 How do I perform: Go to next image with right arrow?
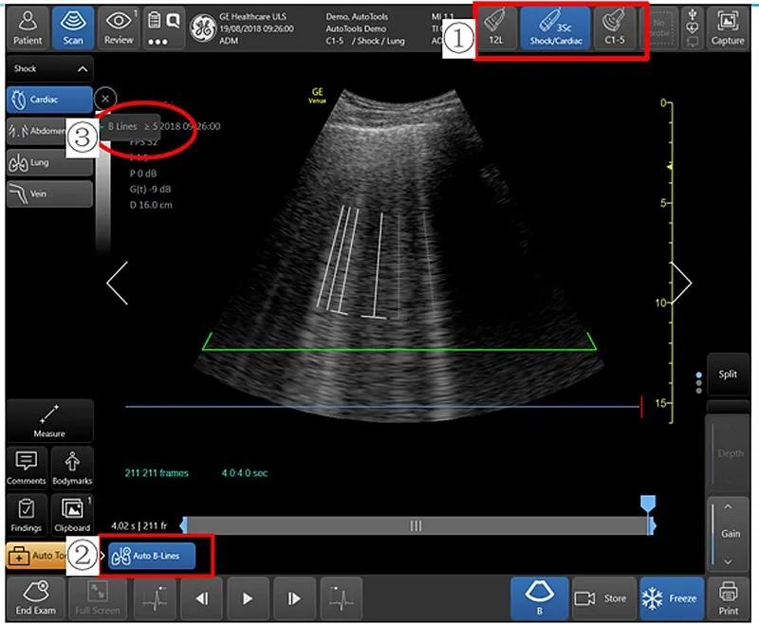[x=680, y=283]
